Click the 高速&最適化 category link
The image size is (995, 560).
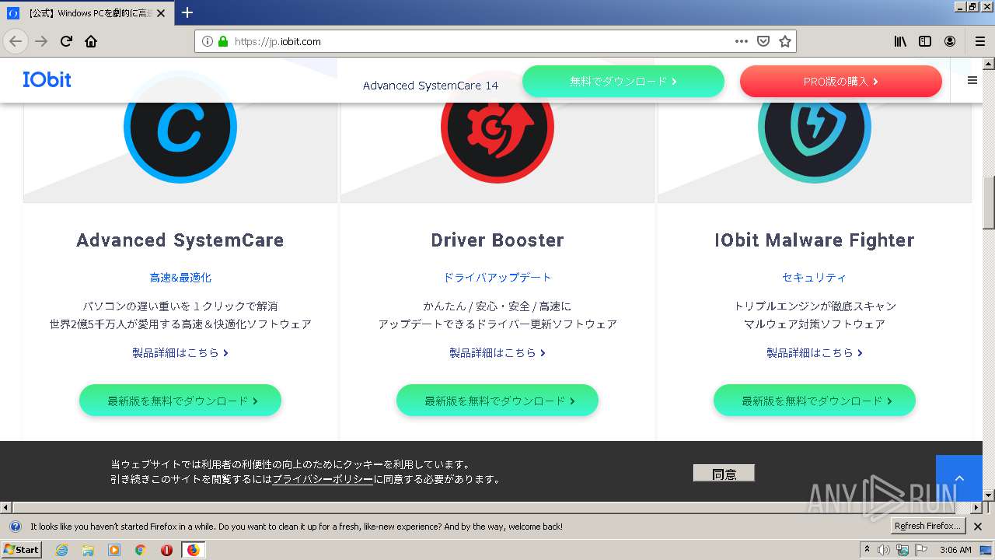tap(180, 278)
